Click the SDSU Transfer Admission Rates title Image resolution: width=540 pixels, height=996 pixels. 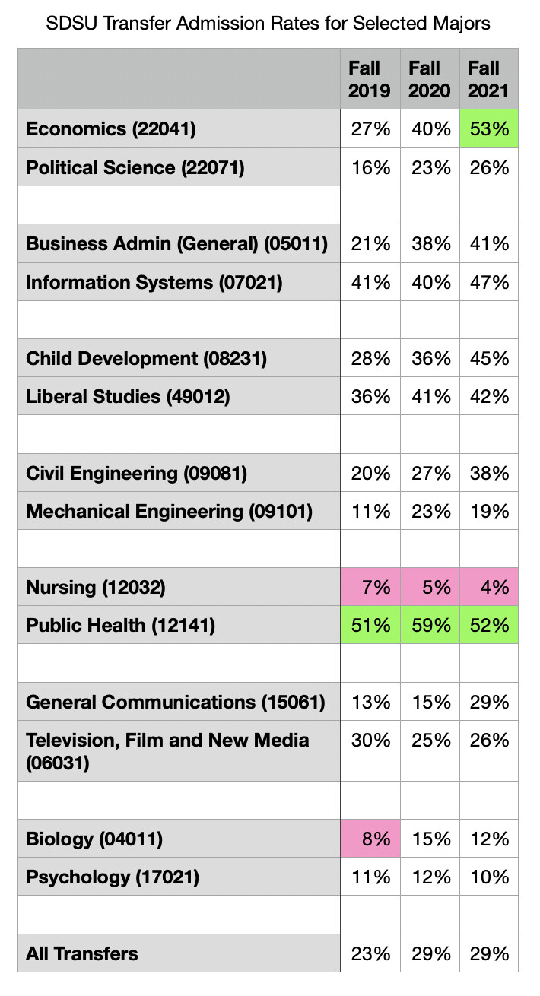[x=268, y=24]
